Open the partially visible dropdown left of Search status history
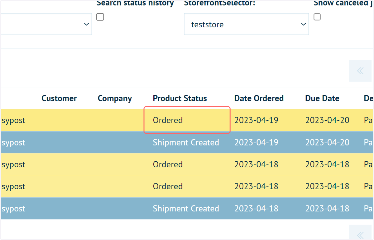Image resolution: width=374 pixels, height=240 pixels. point(46,24)
